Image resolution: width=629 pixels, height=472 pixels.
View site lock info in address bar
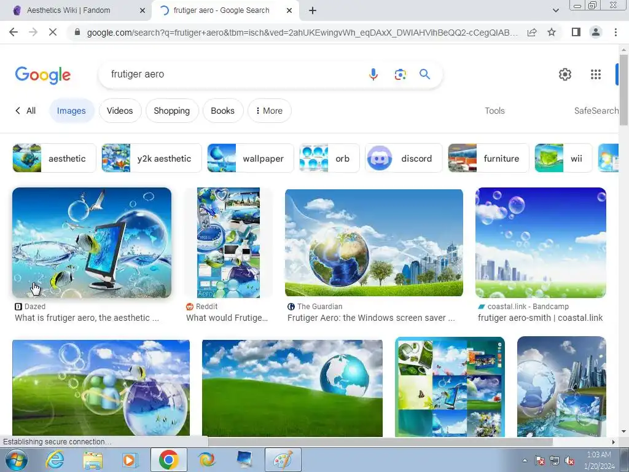pos(77,32)
